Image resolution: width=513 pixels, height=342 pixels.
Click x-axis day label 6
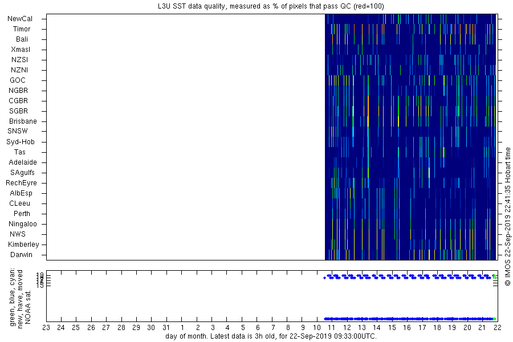tap(258, 328)
